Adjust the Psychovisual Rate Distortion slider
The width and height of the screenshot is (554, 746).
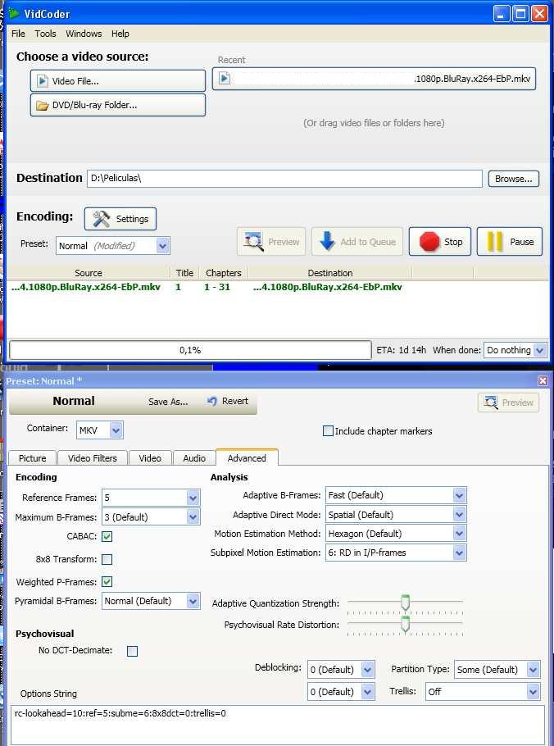point(405,623)
